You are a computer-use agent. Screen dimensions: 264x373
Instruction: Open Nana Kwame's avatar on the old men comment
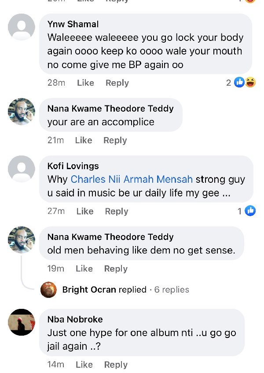(x=21, y=240)
